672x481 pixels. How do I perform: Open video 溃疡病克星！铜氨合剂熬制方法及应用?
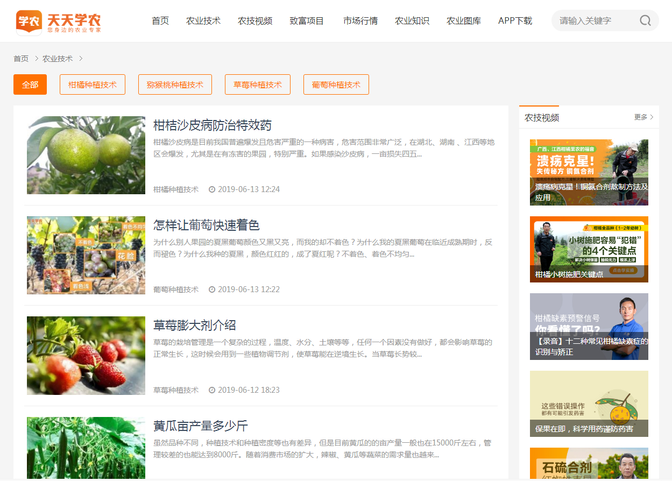[x=589, y=172]
